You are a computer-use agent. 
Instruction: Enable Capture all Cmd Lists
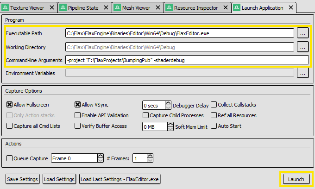(9, 126)
